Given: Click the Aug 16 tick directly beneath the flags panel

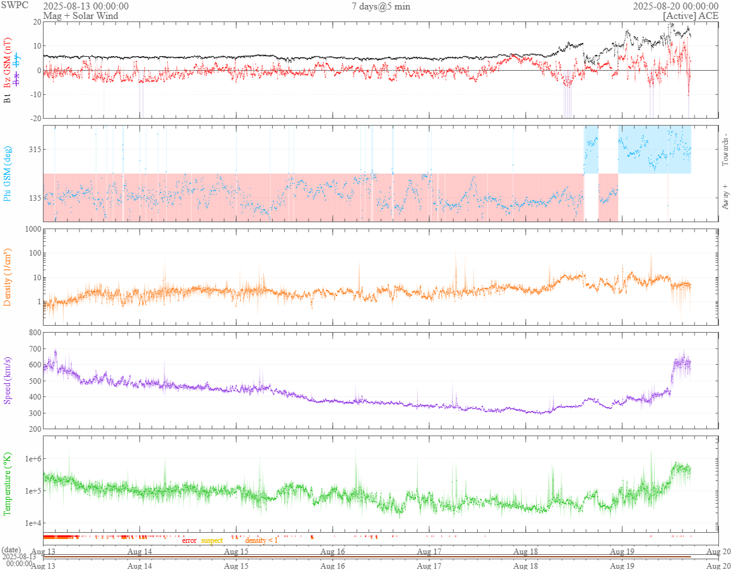Looking at the screenshot, I should (333, 552).
